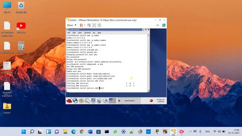
Task: Open the spreadsheet app on the Red Hat panel
Action: click(x=99, y=101)
